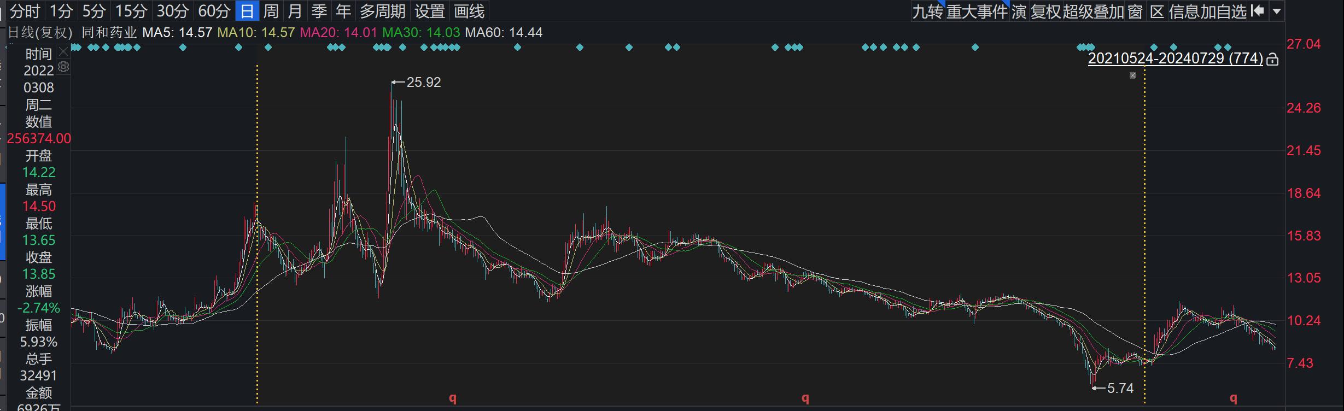The height and width of the screenshot is (411, 1344).
Task: Click the collapse-left arrow icon in toolbar
Action: click(1258, 11)
